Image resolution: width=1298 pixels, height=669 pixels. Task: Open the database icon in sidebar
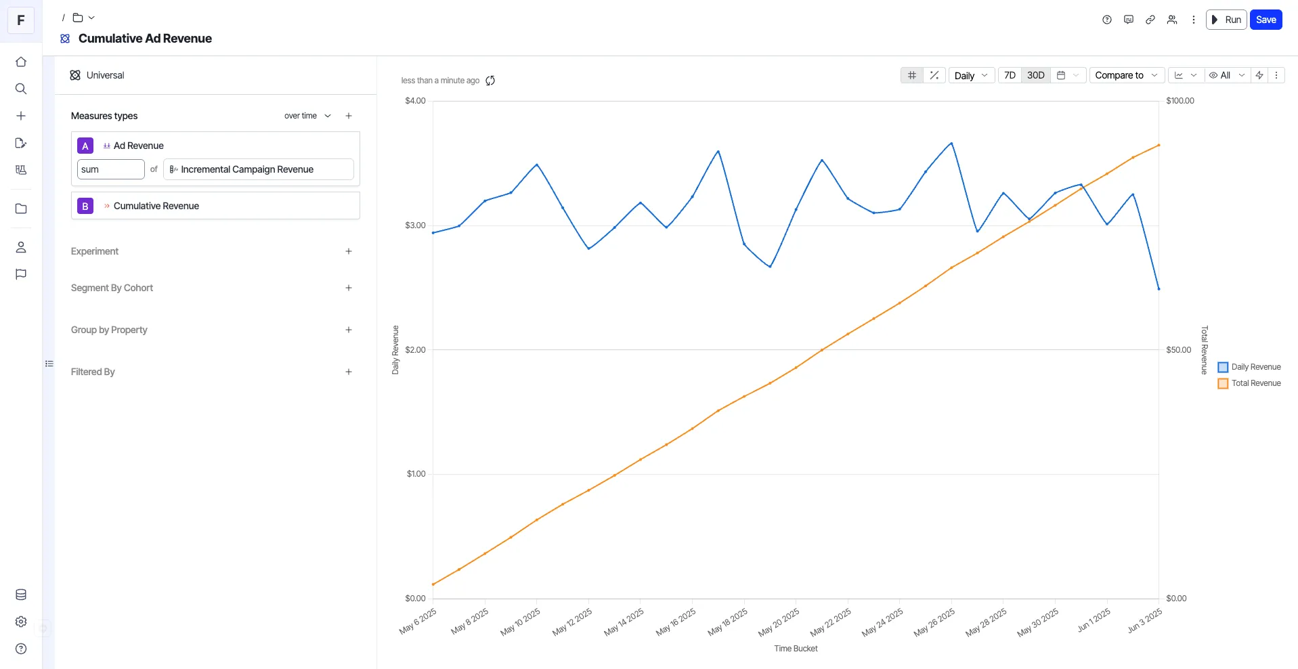pyautogui.click(x=21, y=595)
